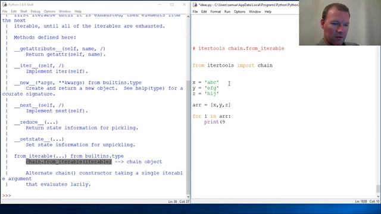381x214 pixels.
Task: Click the '--> chain object' text
Action: (x=138, y=162)
